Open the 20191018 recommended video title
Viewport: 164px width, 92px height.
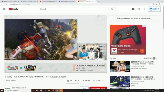tap(143, 63)
